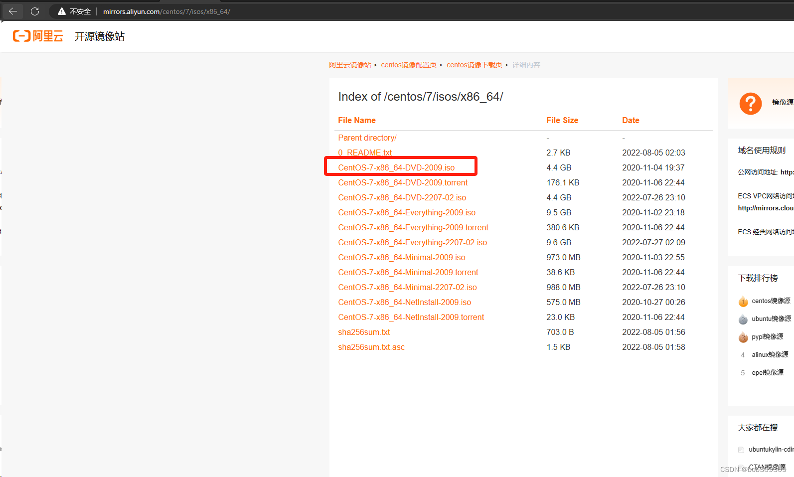Download CentOS-7-x86_64-Minimal-2207-02.iso

coord(407,287)
